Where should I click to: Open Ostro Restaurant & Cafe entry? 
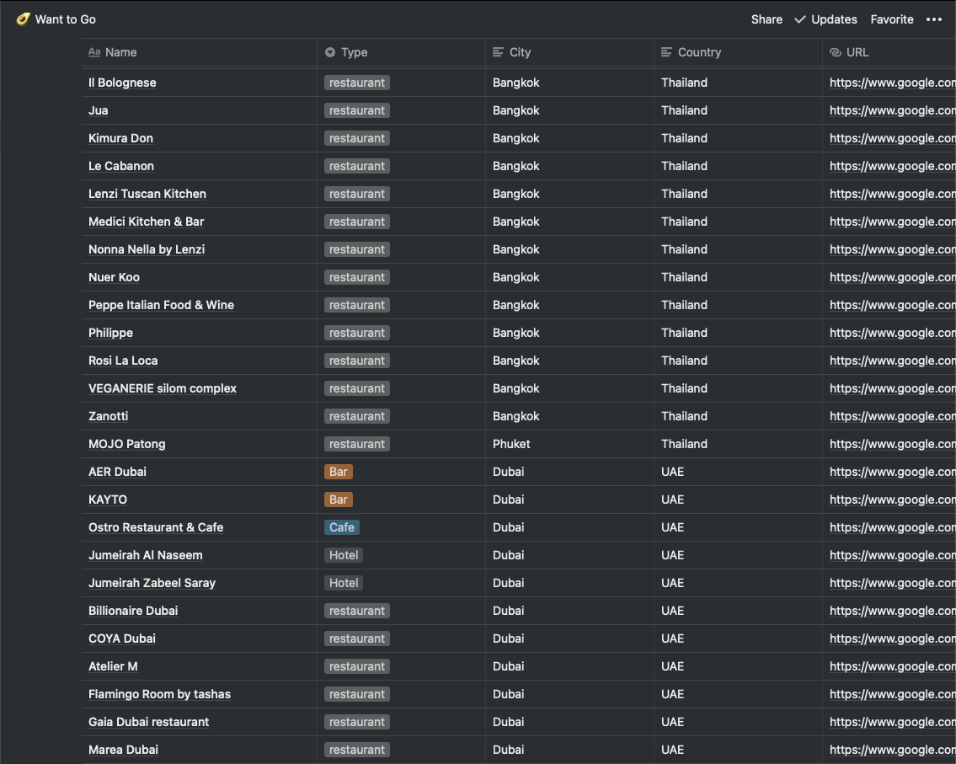156,527
